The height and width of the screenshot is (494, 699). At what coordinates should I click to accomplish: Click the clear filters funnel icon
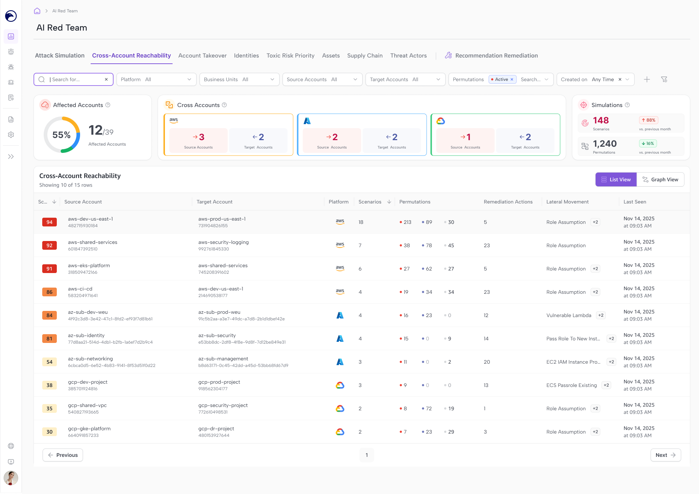(664, 79)
